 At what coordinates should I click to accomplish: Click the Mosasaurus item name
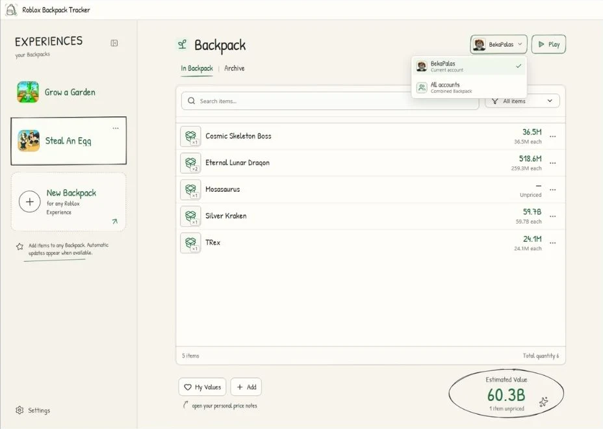pos(222,189)
